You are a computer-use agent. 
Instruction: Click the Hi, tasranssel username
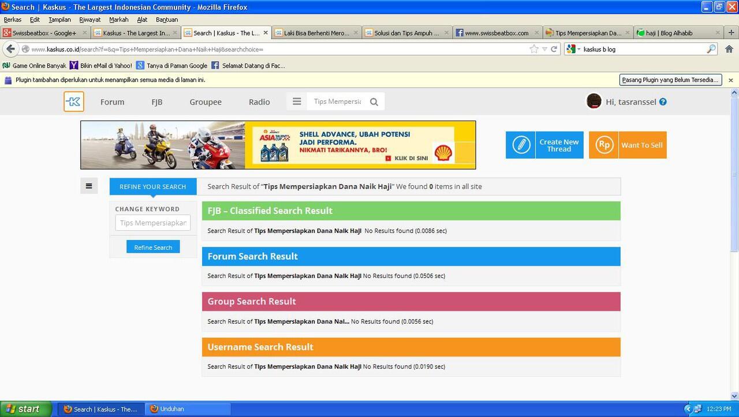click(x=631, y=102)
